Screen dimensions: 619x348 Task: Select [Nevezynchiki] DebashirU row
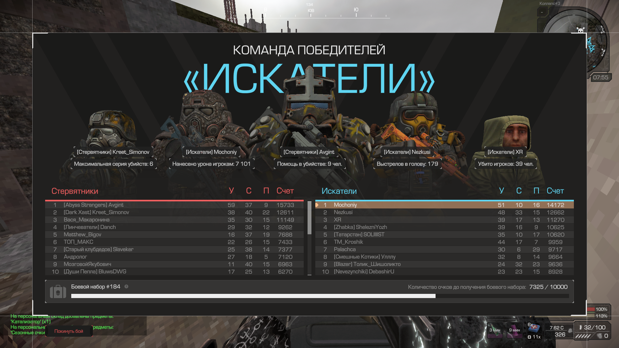coord(445,272)
